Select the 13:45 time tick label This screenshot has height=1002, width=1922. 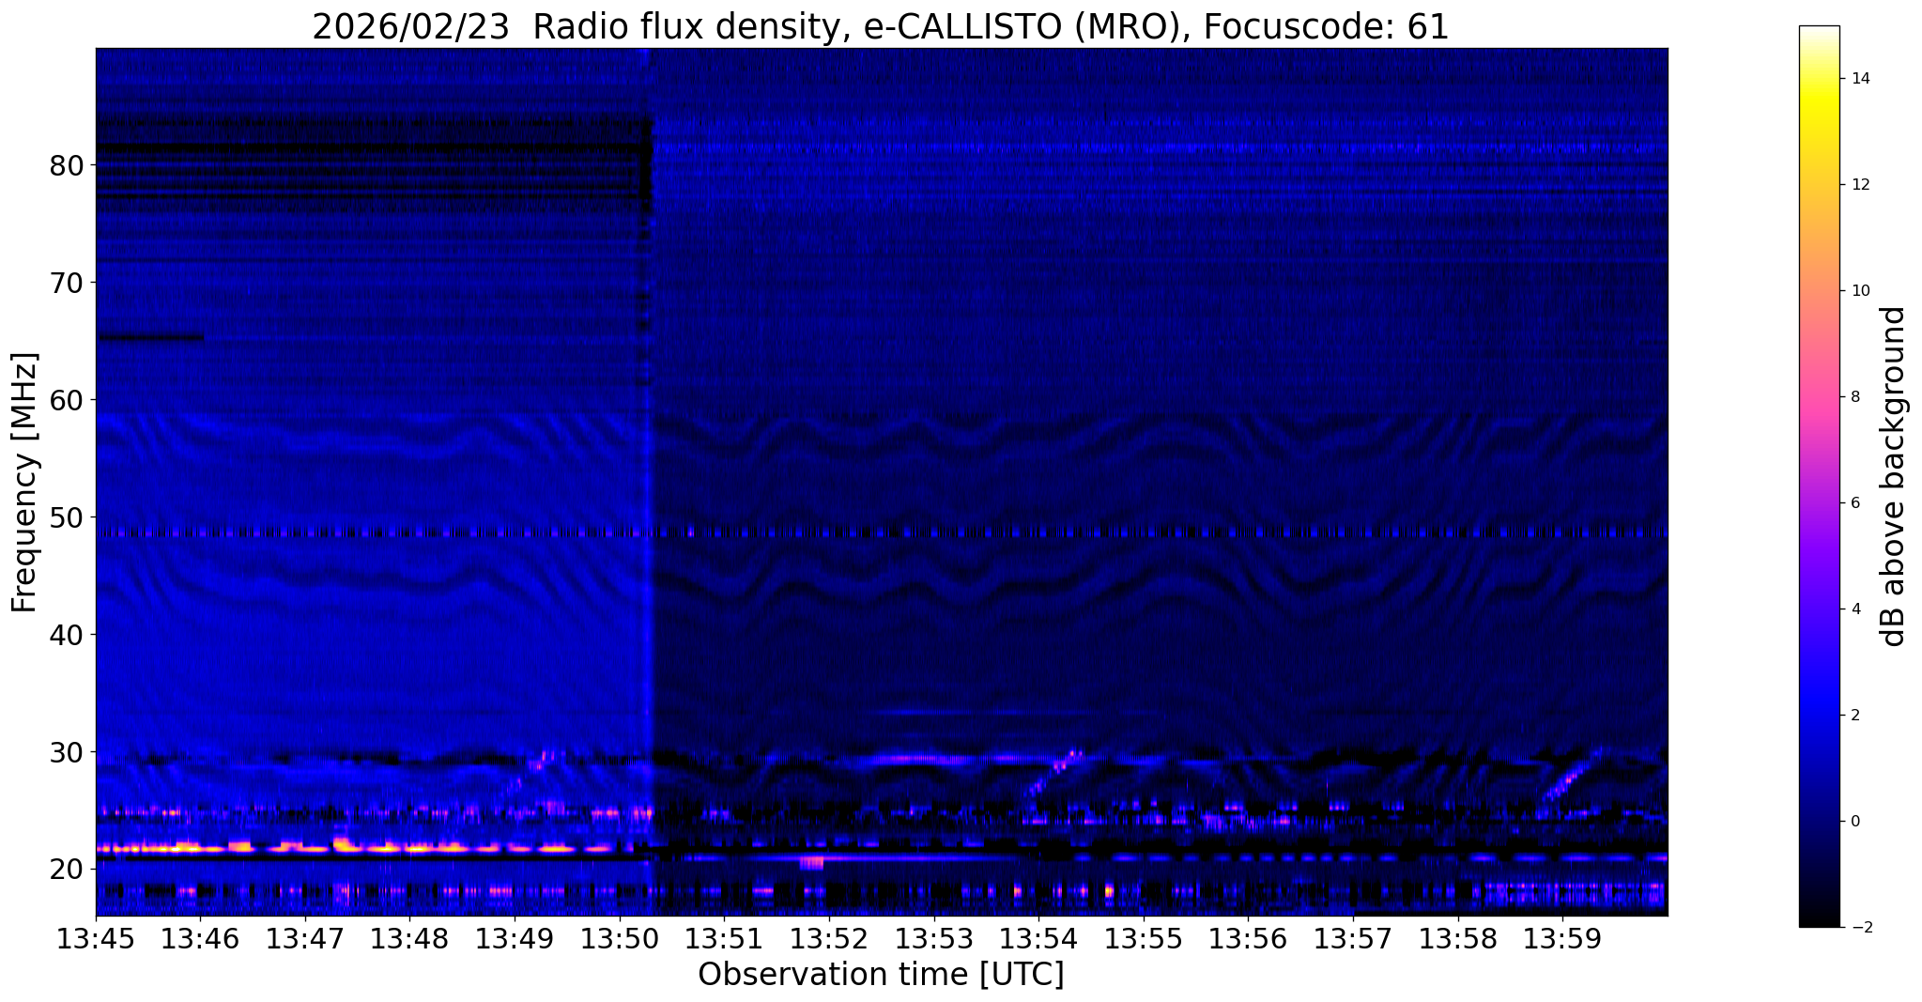(96, 939)
